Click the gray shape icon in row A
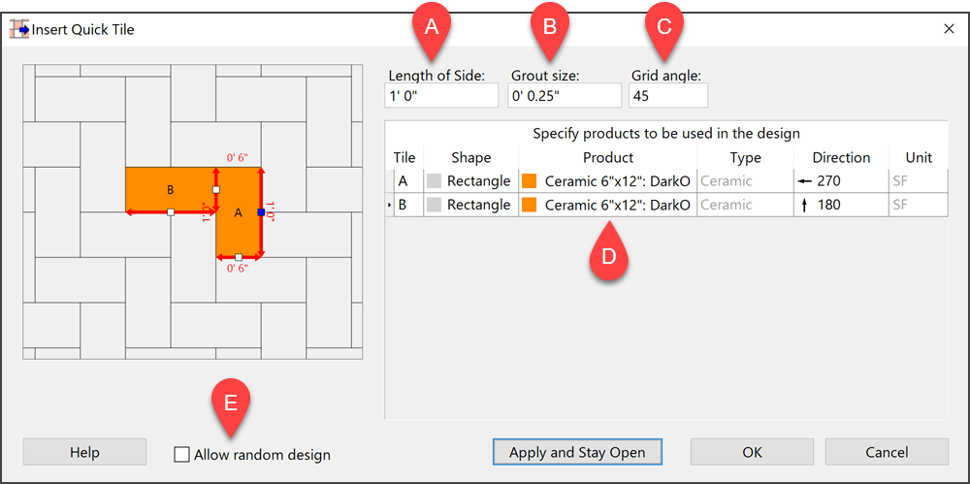970x484 pixels. click(x=435, y=181)
